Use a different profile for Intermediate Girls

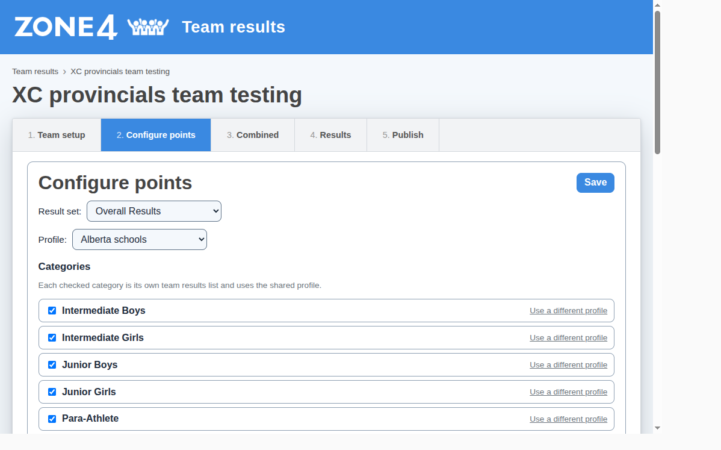click(x=568, y=338)
